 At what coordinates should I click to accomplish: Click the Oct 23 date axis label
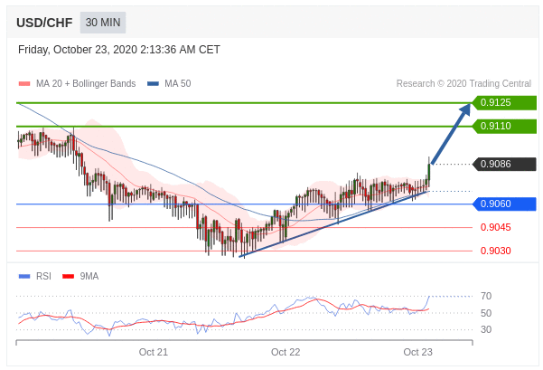(418, 352)
